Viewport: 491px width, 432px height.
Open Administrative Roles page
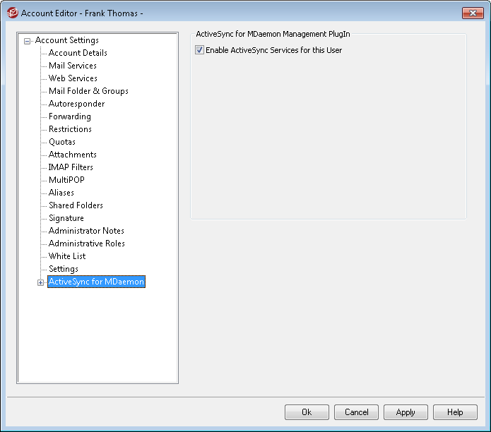point(87,244)
